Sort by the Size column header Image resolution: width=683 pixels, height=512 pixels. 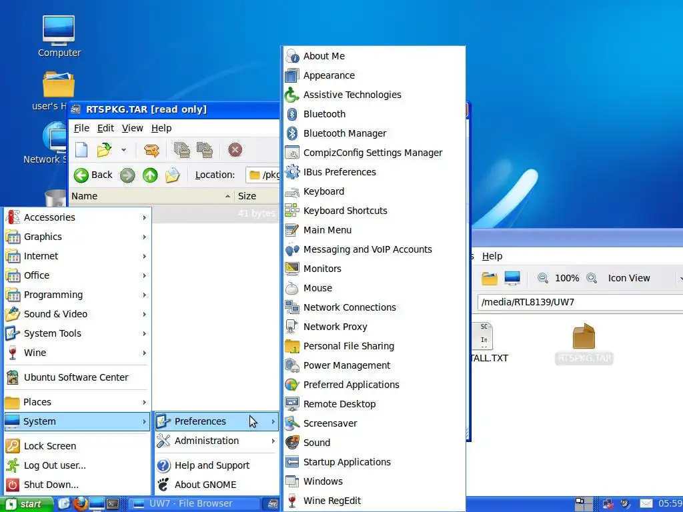pos(257,196)
